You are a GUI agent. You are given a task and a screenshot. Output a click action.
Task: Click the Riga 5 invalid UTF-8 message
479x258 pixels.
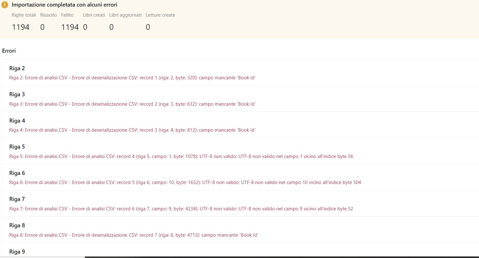pyautogui.click(x=181, y=156)
